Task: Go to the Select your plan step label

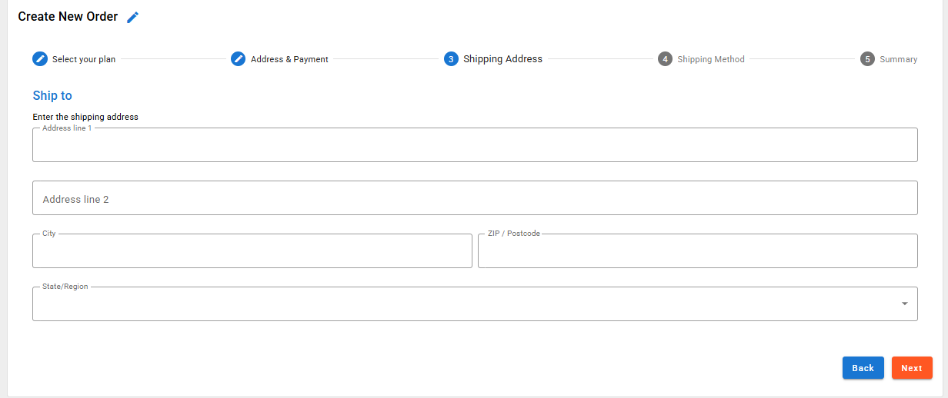Action: coord(84,59)
